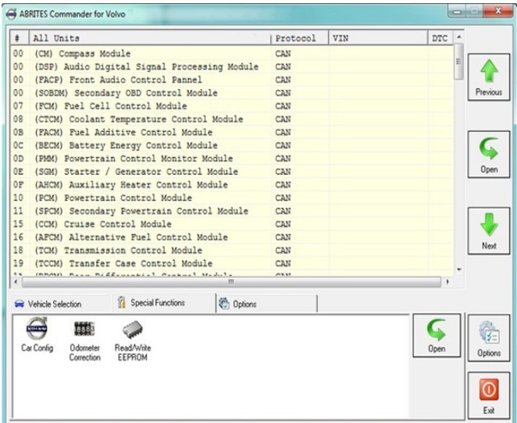The width and height of the screenshot is (517, 423).
Task: Select the (DSP) Audio Digital Signal Processing Module row
Action: pos(232,66)
